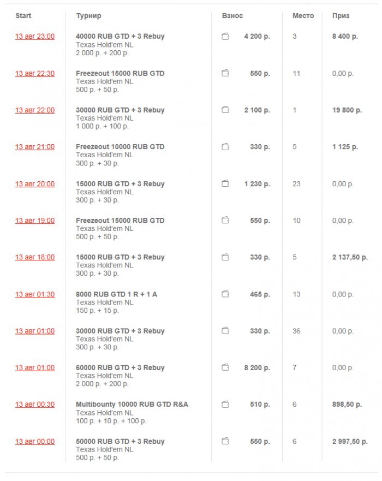The width and height of the screenshot is (382, 481).
Task: Click wallet icon beside 1 230 р. buy-in
Action: (225, 184)
